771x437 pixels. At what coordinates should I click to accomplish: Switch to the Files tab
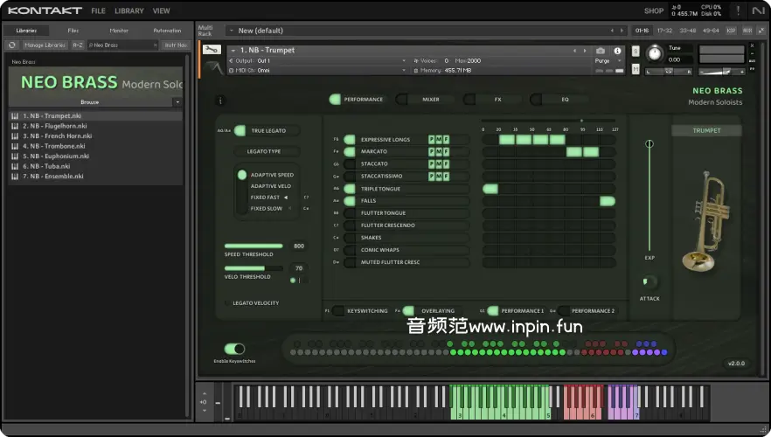pyautogui.click(x=73, y=31)
